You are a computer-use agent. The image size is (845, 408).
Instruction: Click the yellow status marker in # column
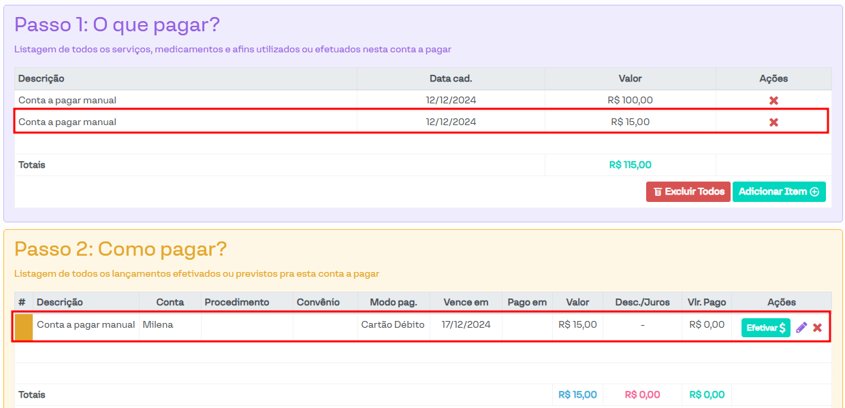pos(24,326)
